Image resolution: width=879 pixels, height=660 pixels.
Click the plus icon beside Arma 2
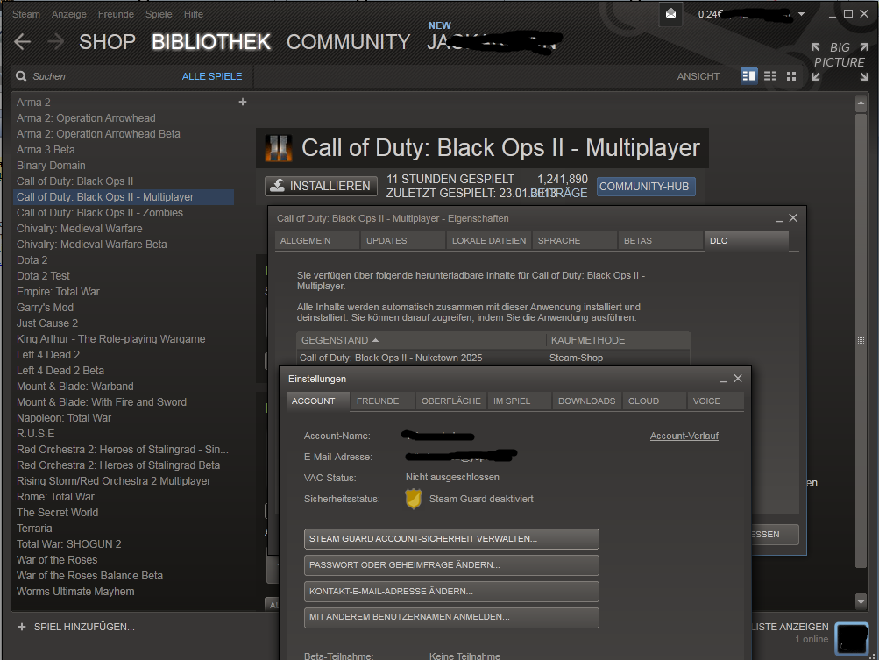coord(243,102)
